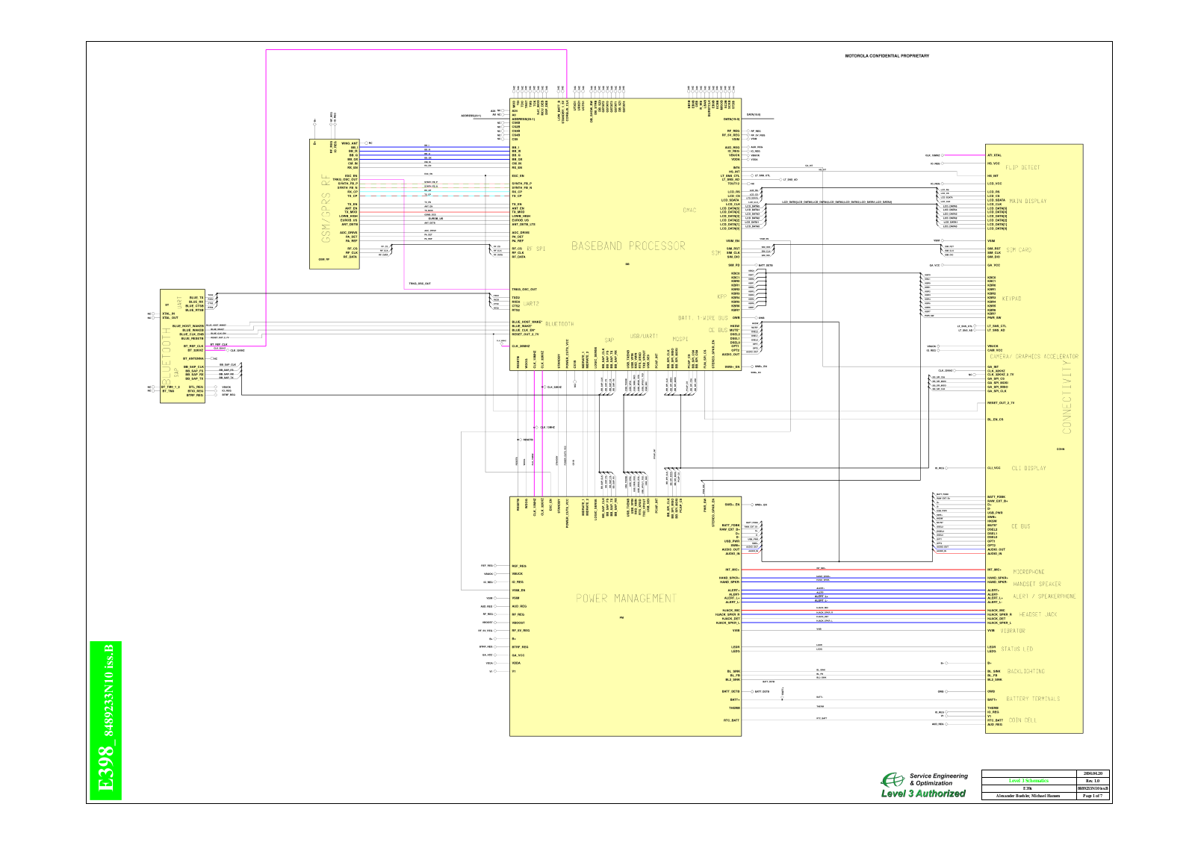The width and height of the screenshot is (1195, 845).
Task: Click the 'BATTERY TERMINALS' section label
Action: 1033,699
